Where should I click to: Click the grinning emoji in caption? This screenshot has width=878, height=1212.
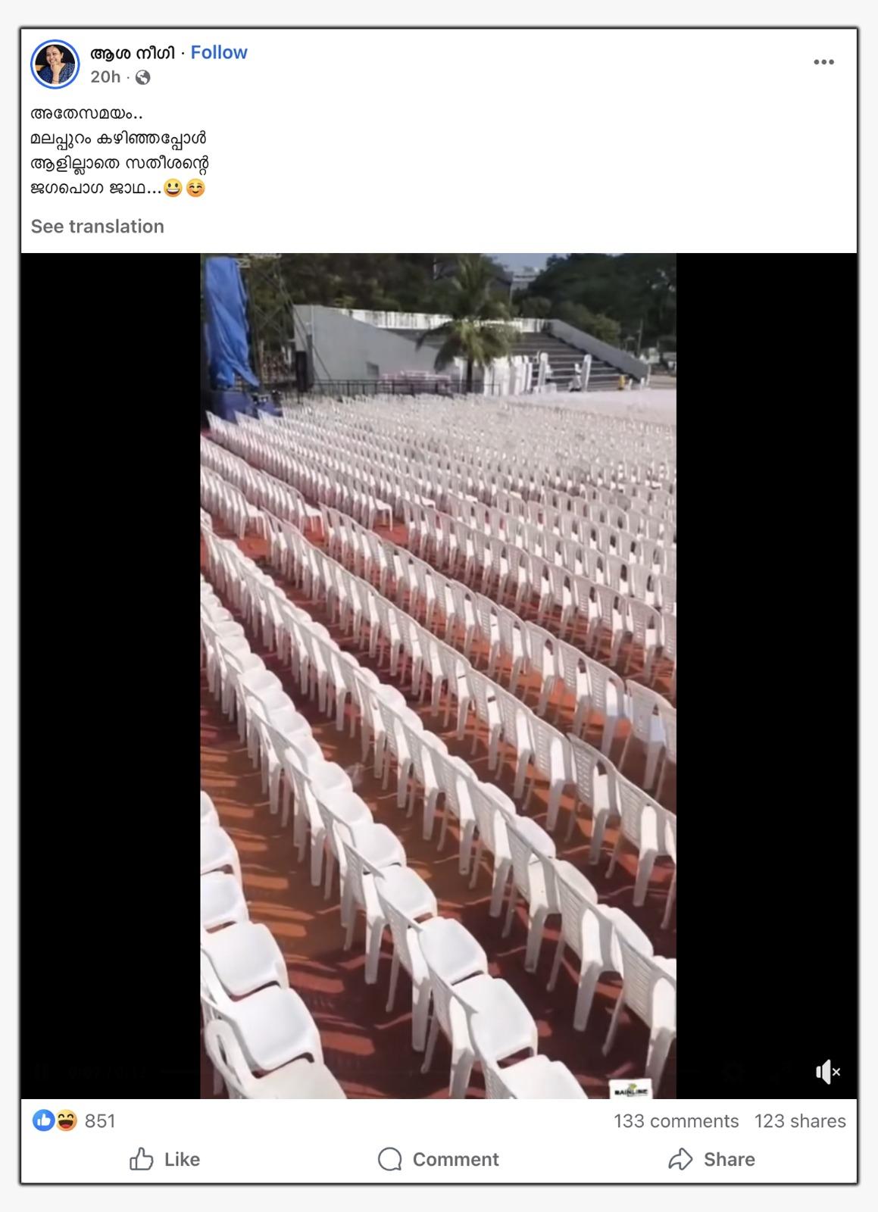173,188
